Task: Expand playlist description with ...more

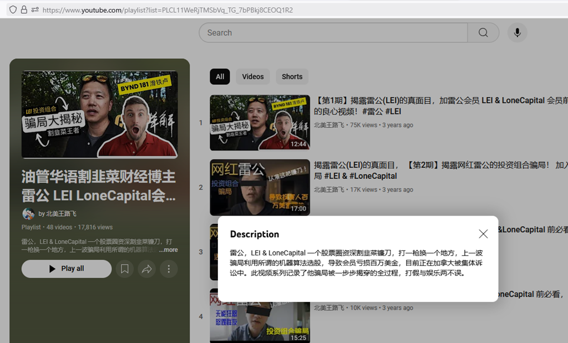Action: [x=169, y=250]
